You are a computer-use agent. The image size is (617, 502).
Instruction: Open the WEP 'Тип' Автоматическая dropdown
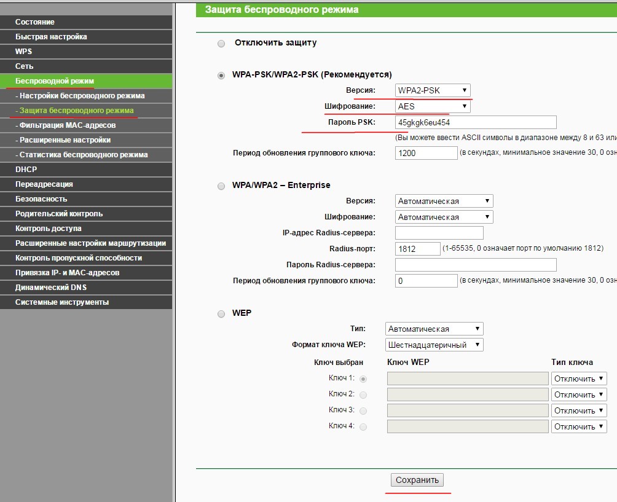click(434, 329)
